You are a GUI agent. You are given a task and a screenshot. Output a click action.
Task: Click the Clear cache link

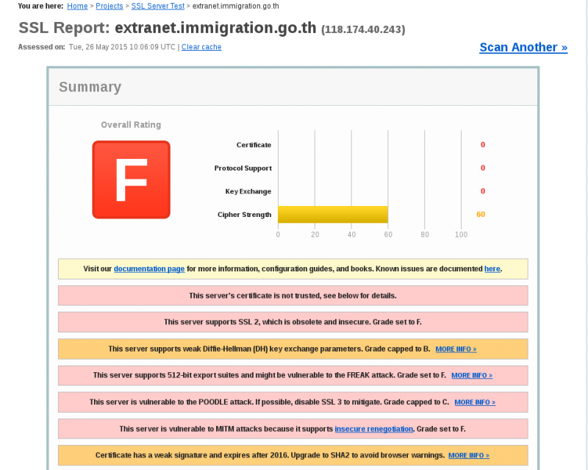click(201, 47)
